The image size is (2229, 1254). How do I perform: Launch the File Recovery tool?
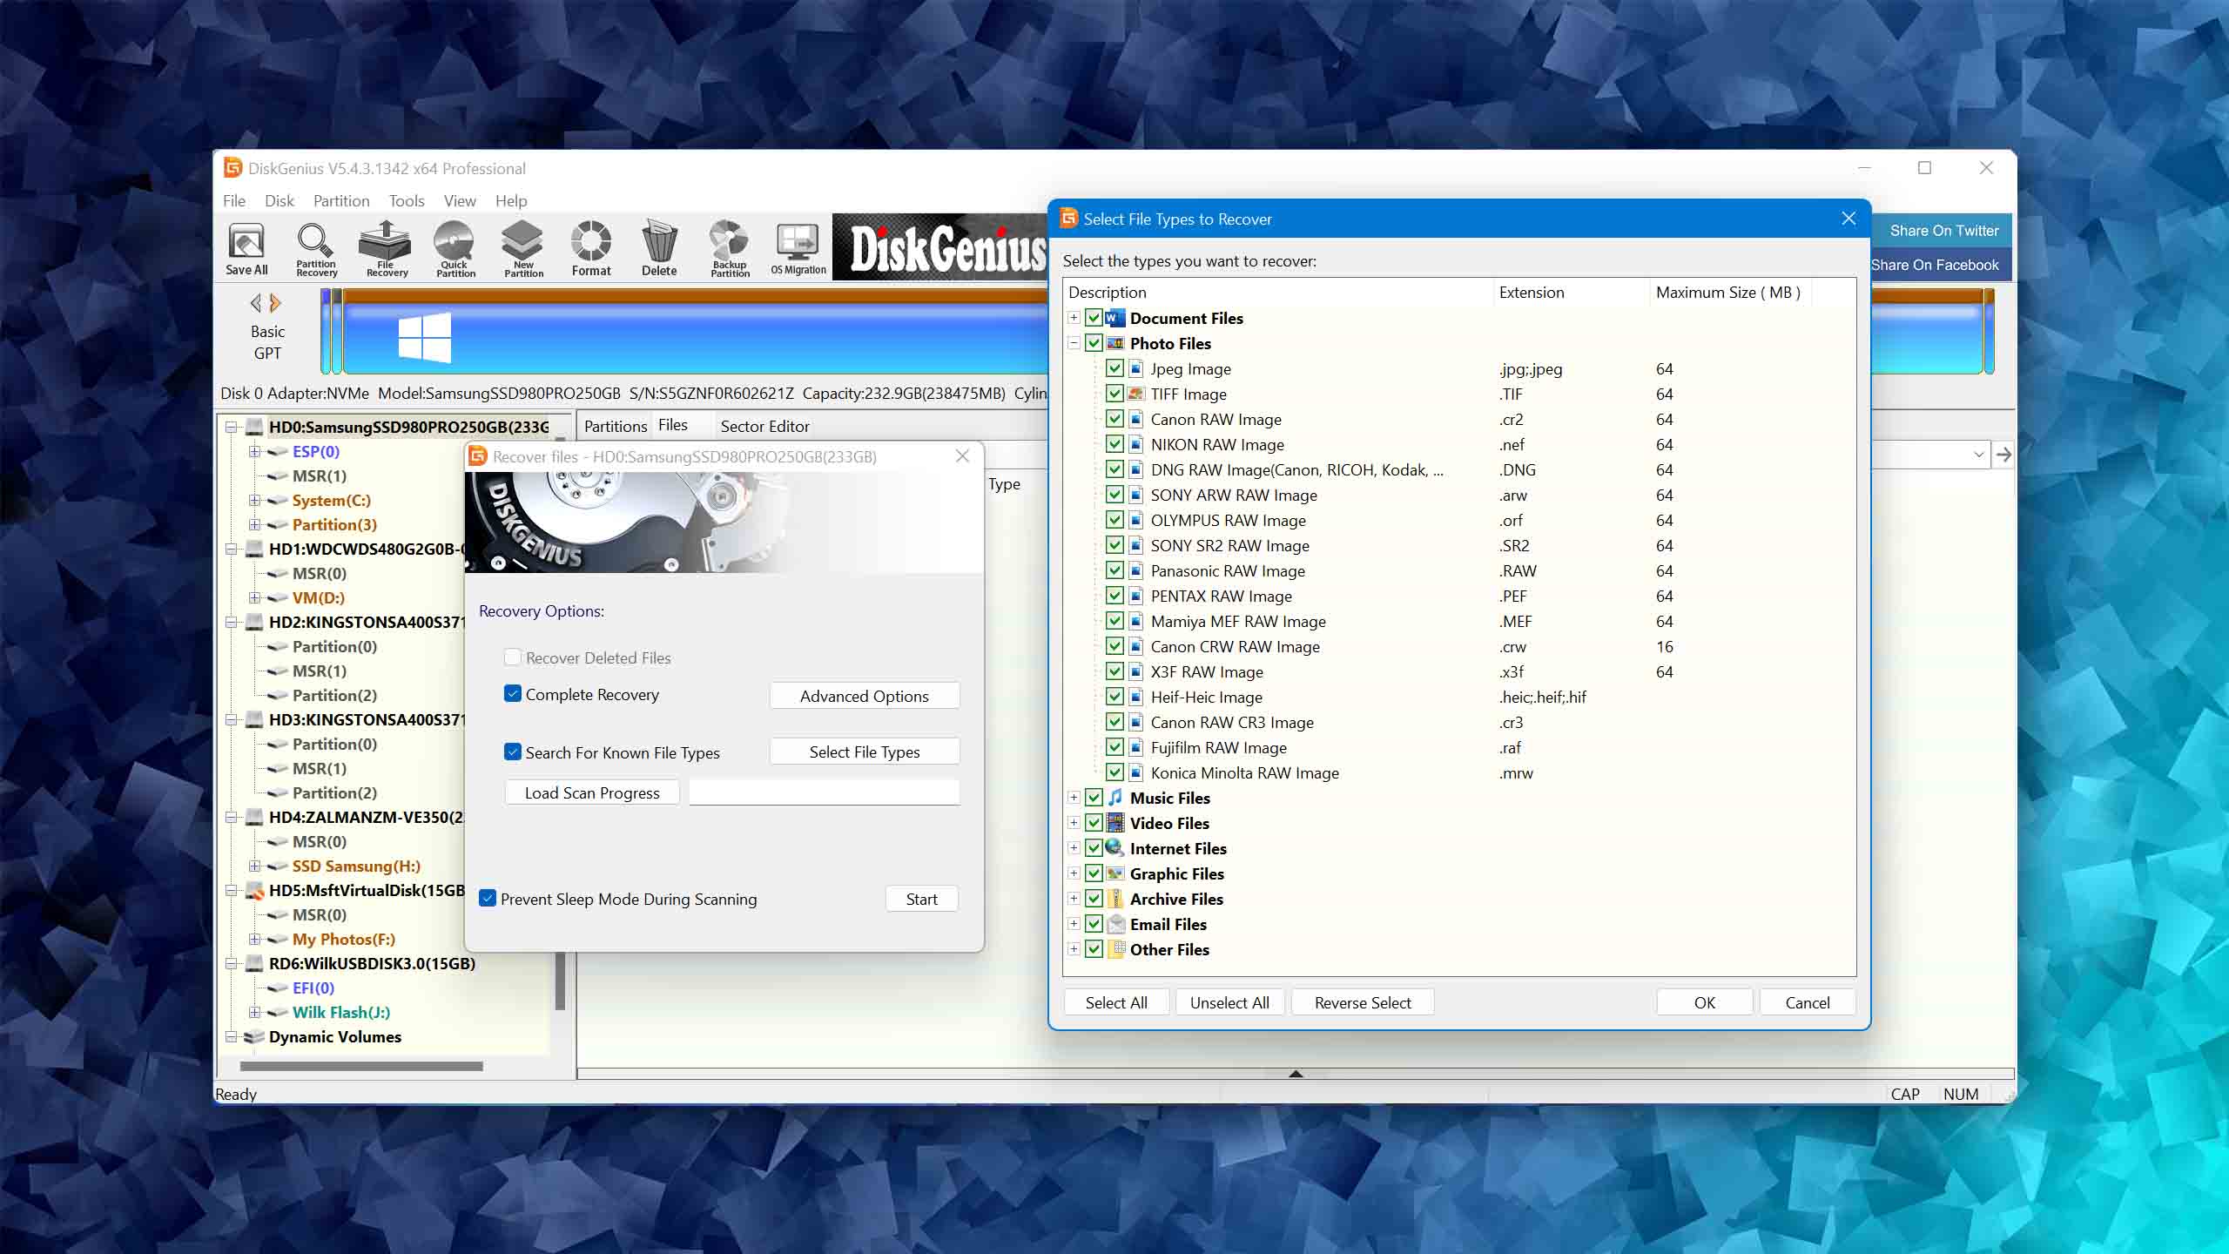point(386,249)
